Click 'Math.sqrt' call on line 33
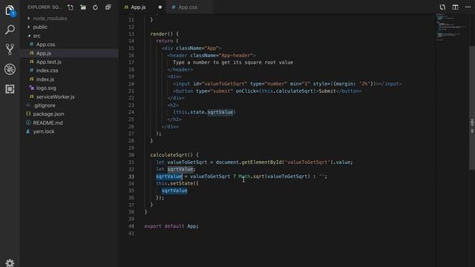This screenshot has width=475, height=267. click(251, 177)
